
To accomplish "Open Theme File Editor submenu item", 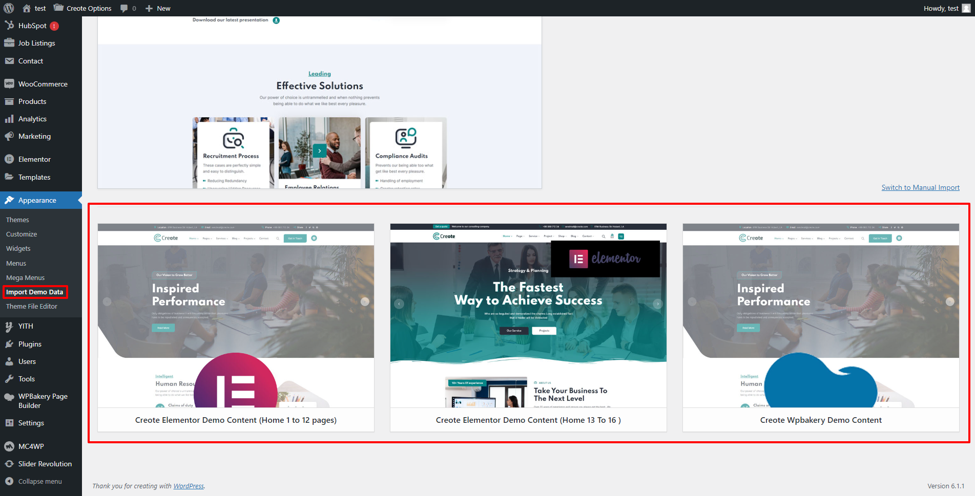I will [32, 306].
